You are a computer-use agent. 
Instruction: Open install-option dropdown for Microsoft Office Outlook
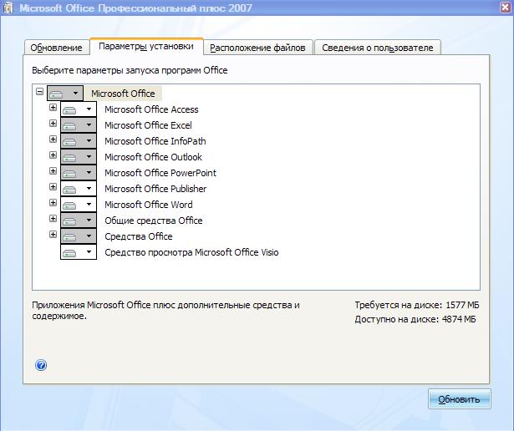click(x=79, y=157)
